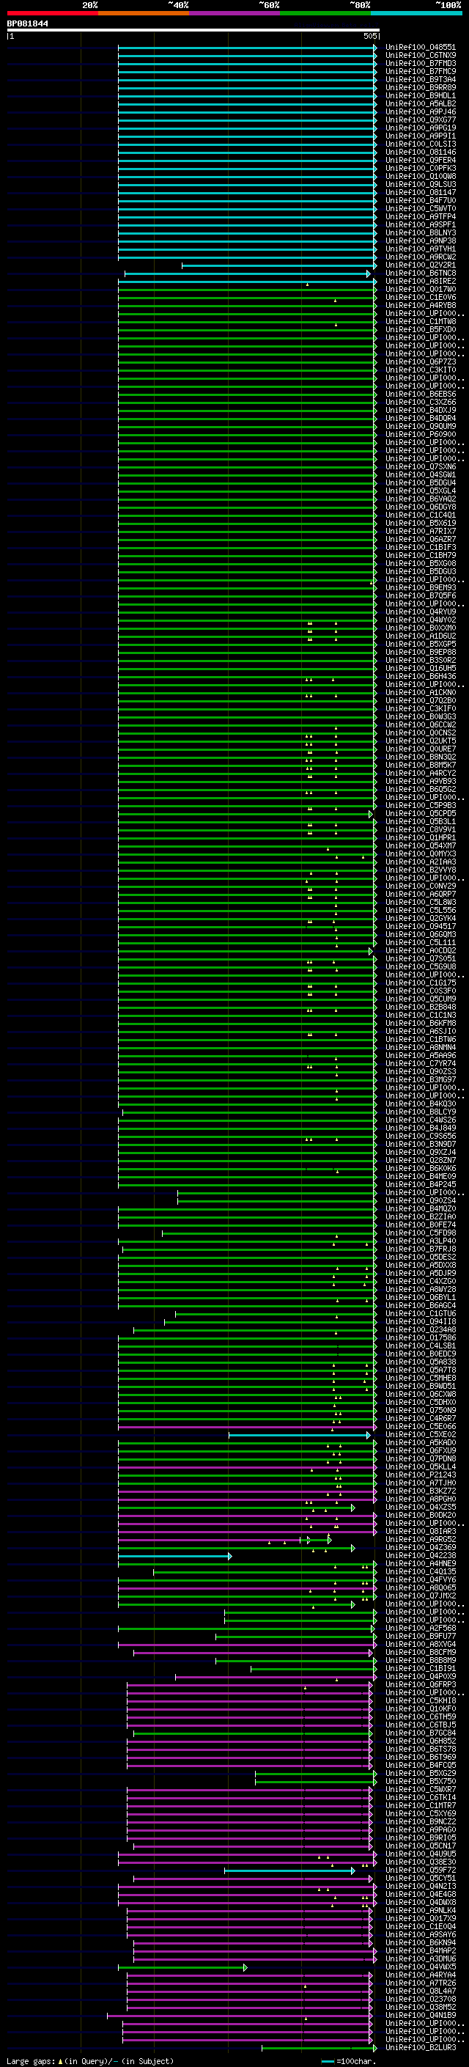Click label UniRef100_C5P9B3
This screenshot has height=2067, width=469.
coord(420,806)
